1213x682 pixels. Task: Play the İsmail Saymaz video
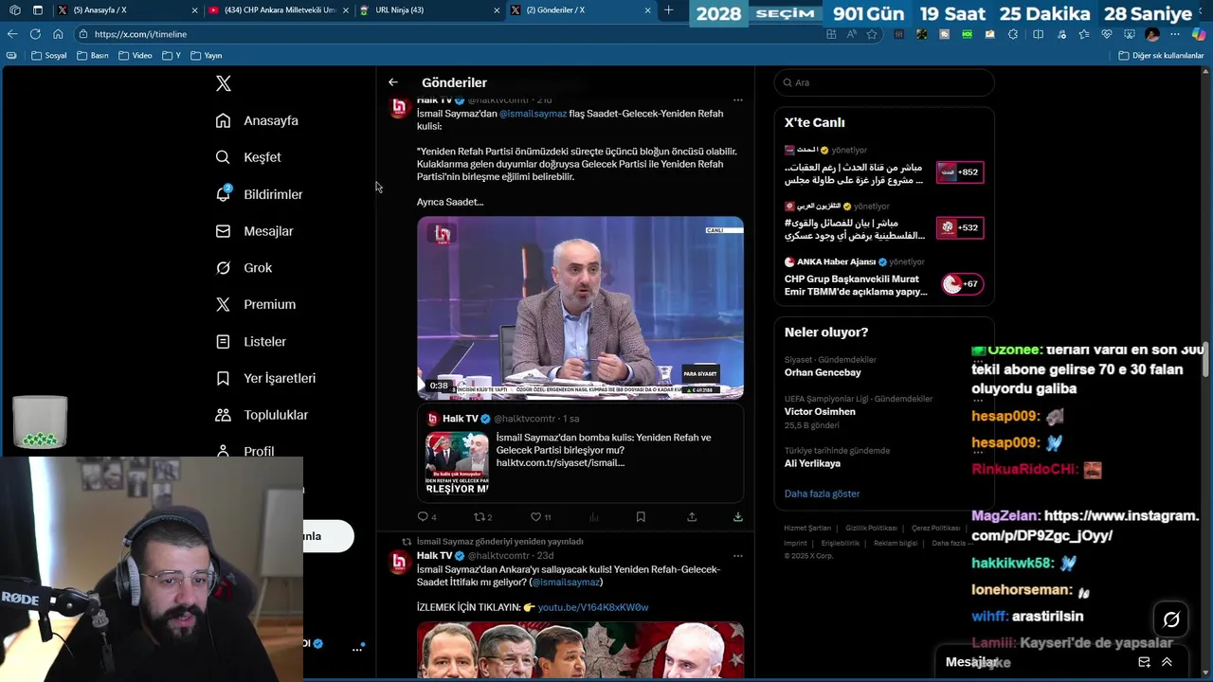(x=580, y=308)
